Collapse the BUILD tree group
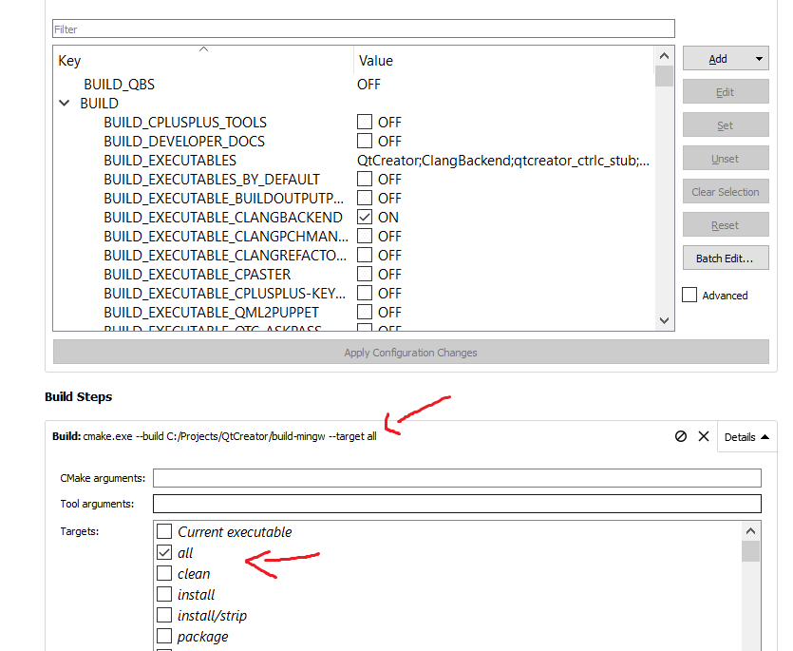The height and width of the screenshot is (651, 793). click(65, 103)
